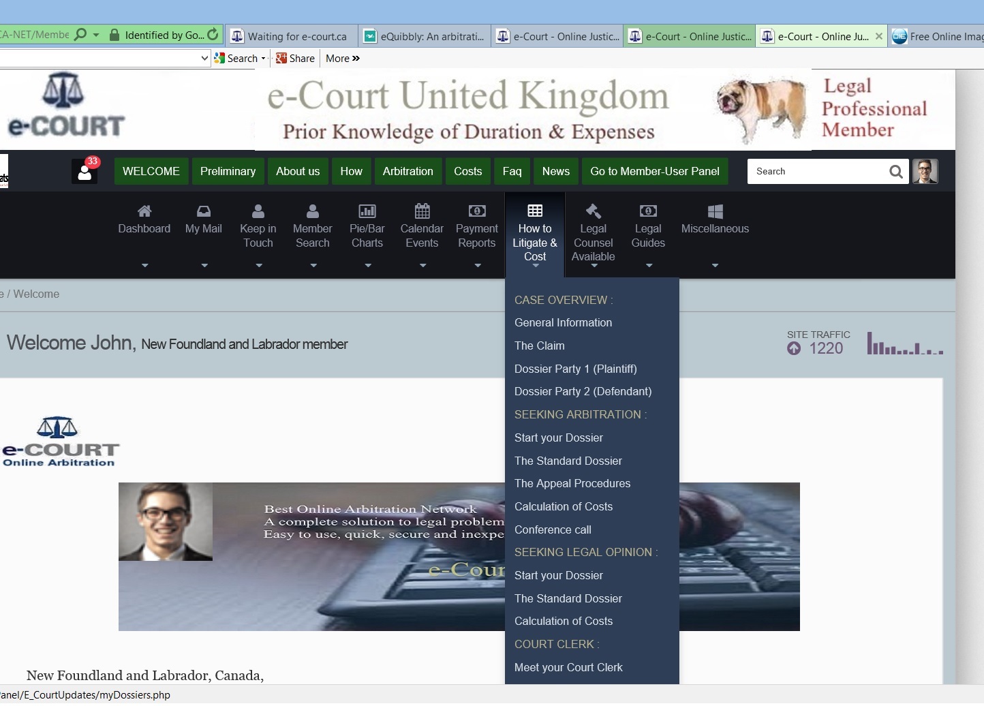Expand the Legal Guides dropdown arrow
984x706 pixels.
pyautogui.click(x=649, y=265)
